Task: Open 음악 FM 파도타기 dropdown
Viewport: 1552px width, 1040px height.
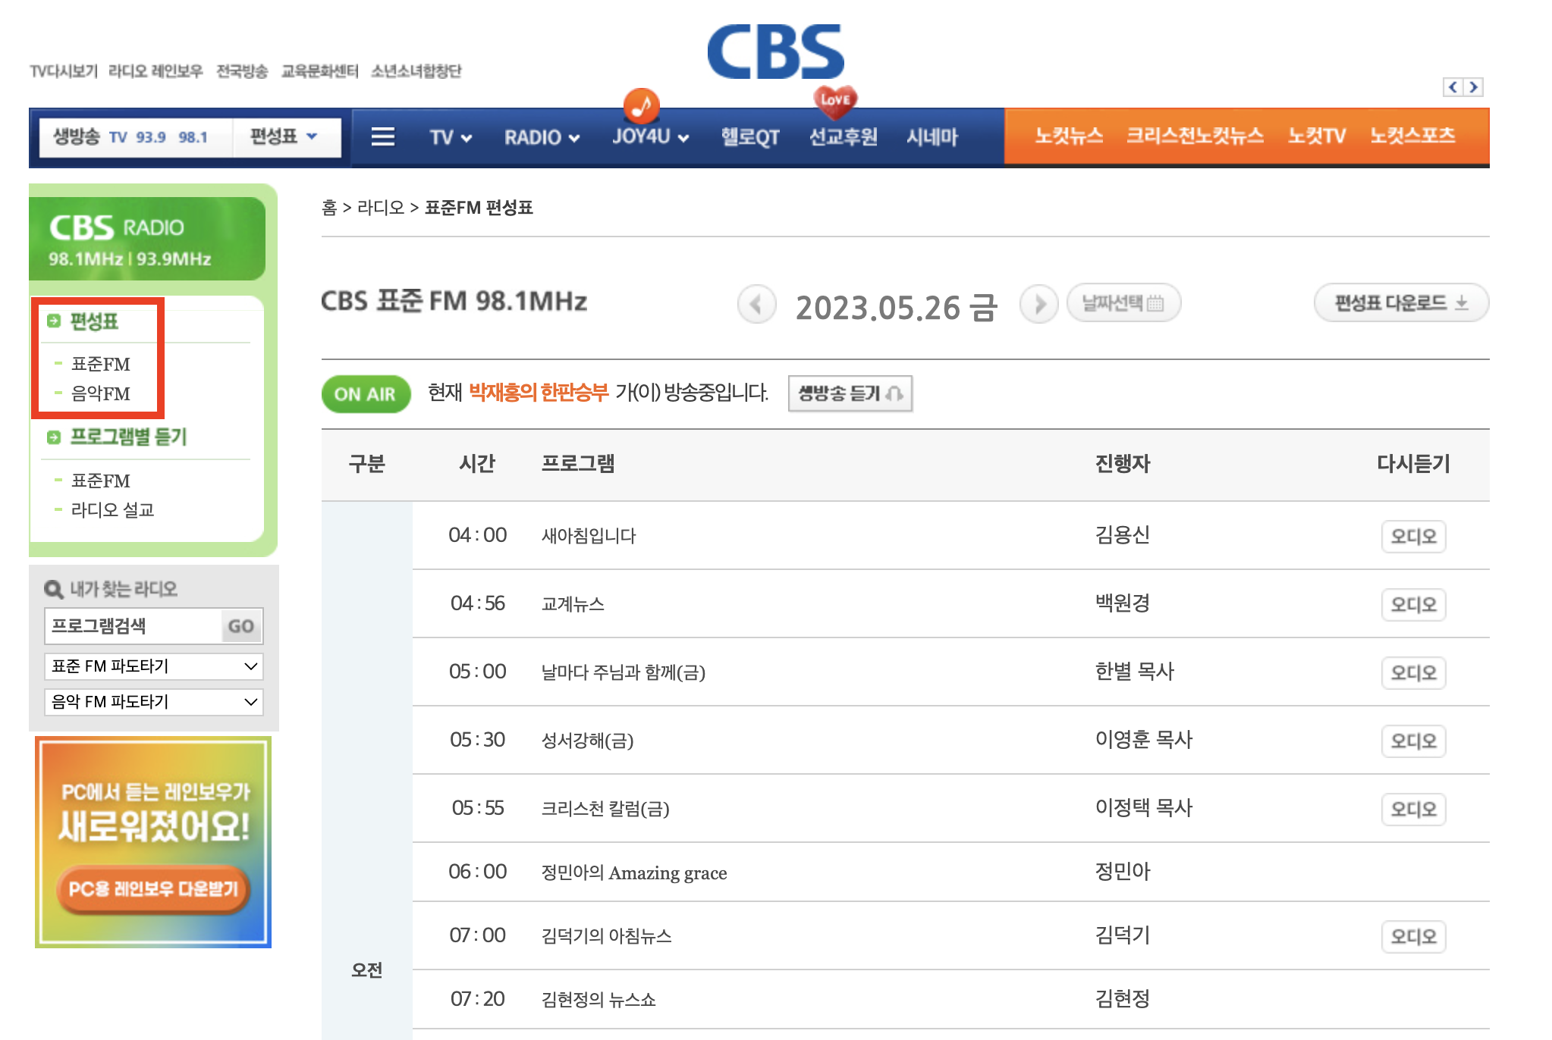Action: tap(154, 702)
